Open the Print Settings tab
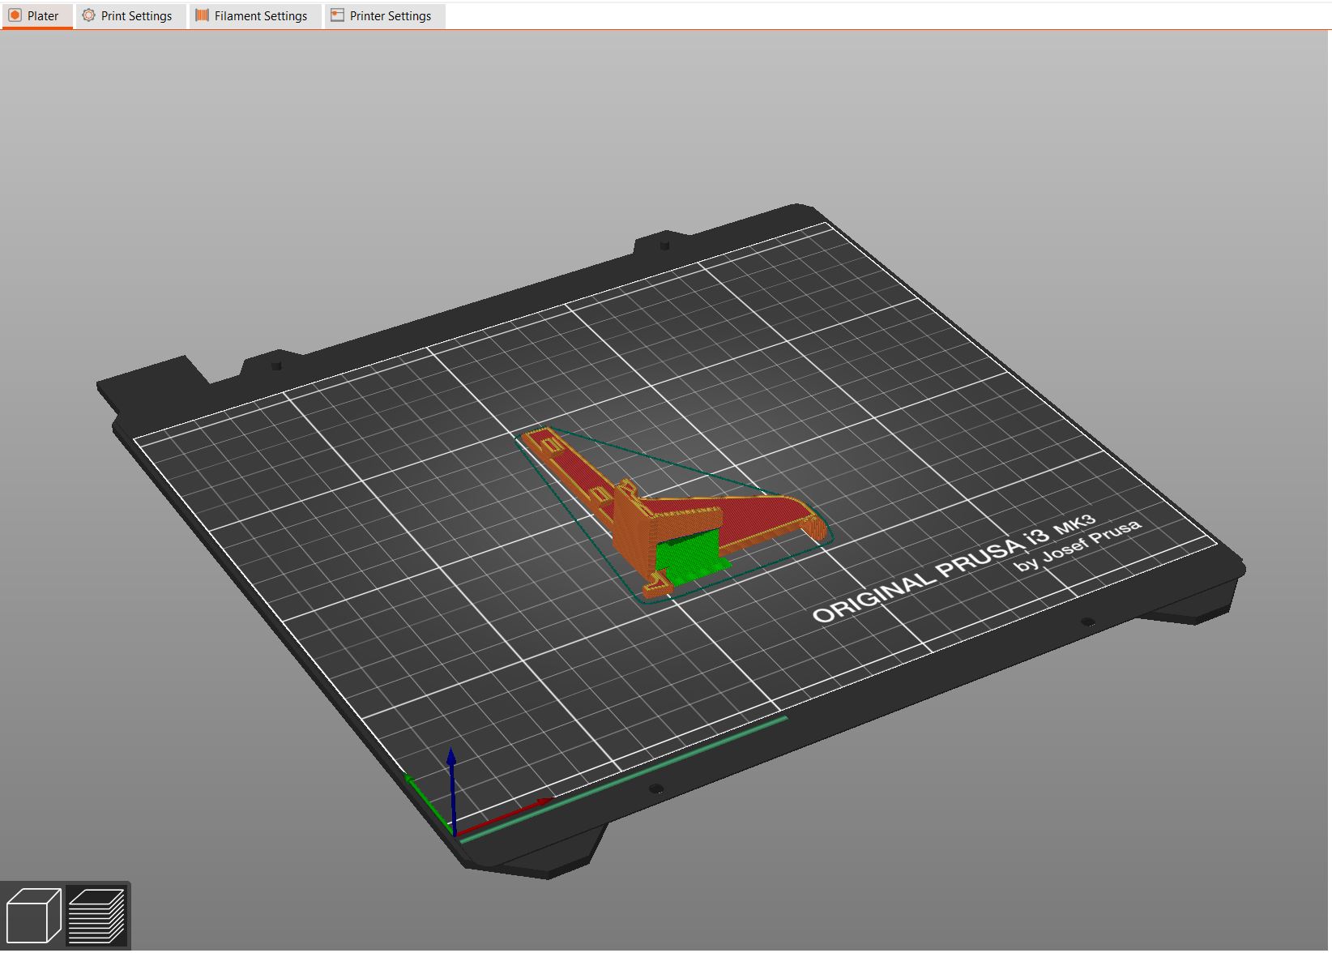1332x953 pixels. (x=129, y=15)
